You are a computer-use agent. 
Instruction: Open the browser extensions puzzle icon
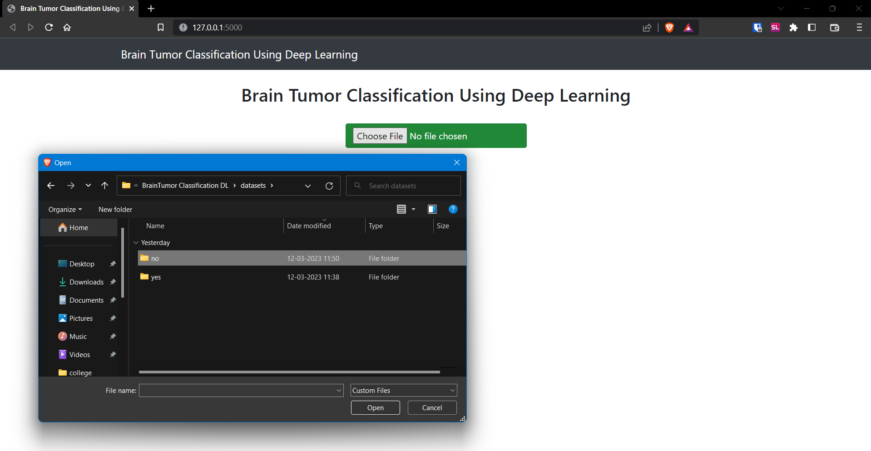[x=793, y=27]
